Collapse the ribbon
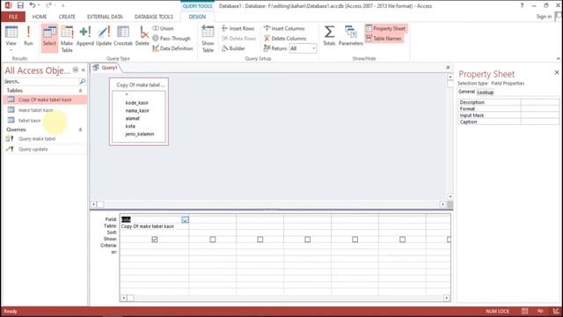Viewport: 563px width, 317px height. pyautogui.click(x=558, y=59)
